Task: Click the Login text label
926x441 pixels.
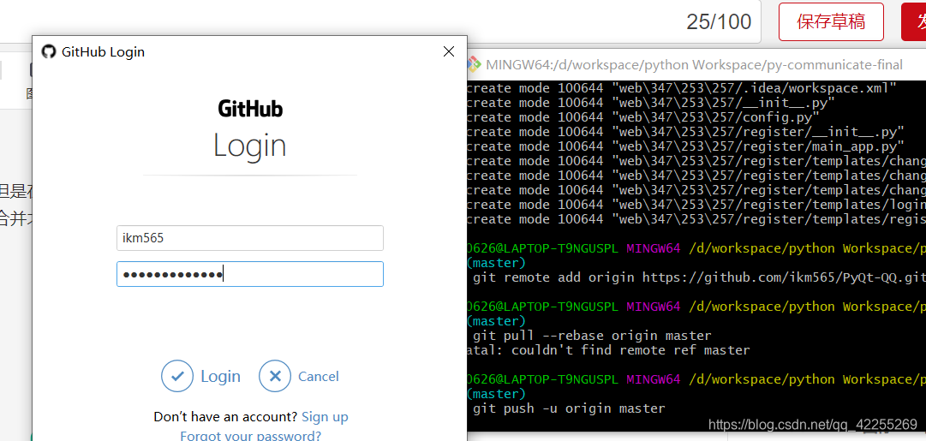Action: pos(220,376)
